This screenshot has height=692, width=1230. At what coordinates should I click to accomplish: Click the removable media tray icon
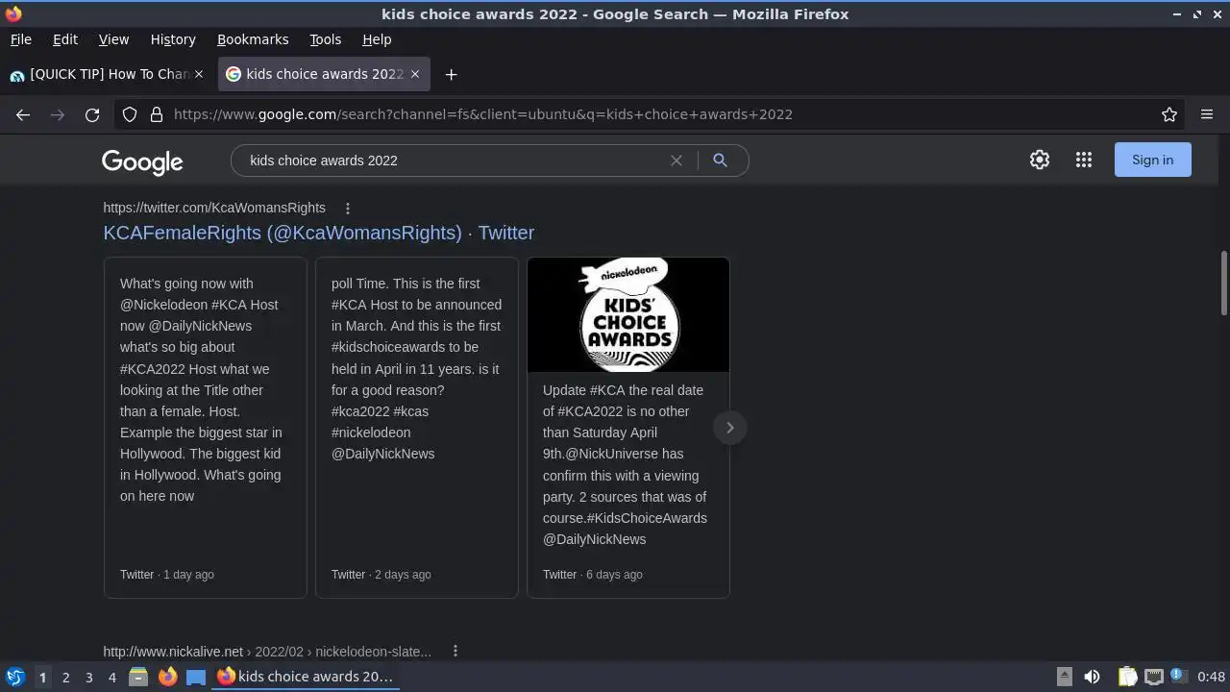point(1065,677)
